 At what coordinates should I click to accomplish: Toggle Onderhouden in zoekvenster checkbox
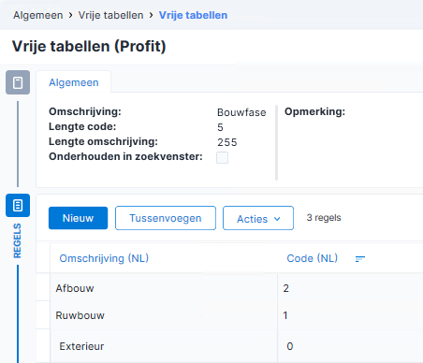pos(222,157)
